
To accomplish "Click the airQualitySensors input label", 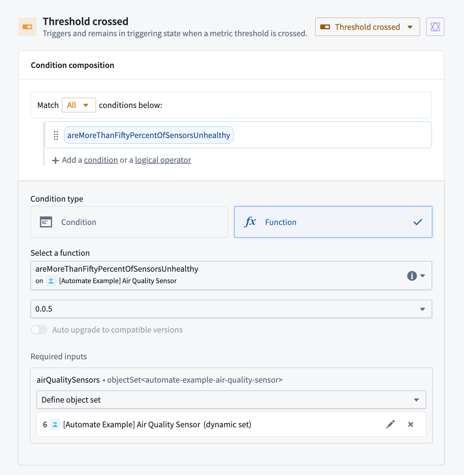I will pyautogui.click(x=68, y=380).
